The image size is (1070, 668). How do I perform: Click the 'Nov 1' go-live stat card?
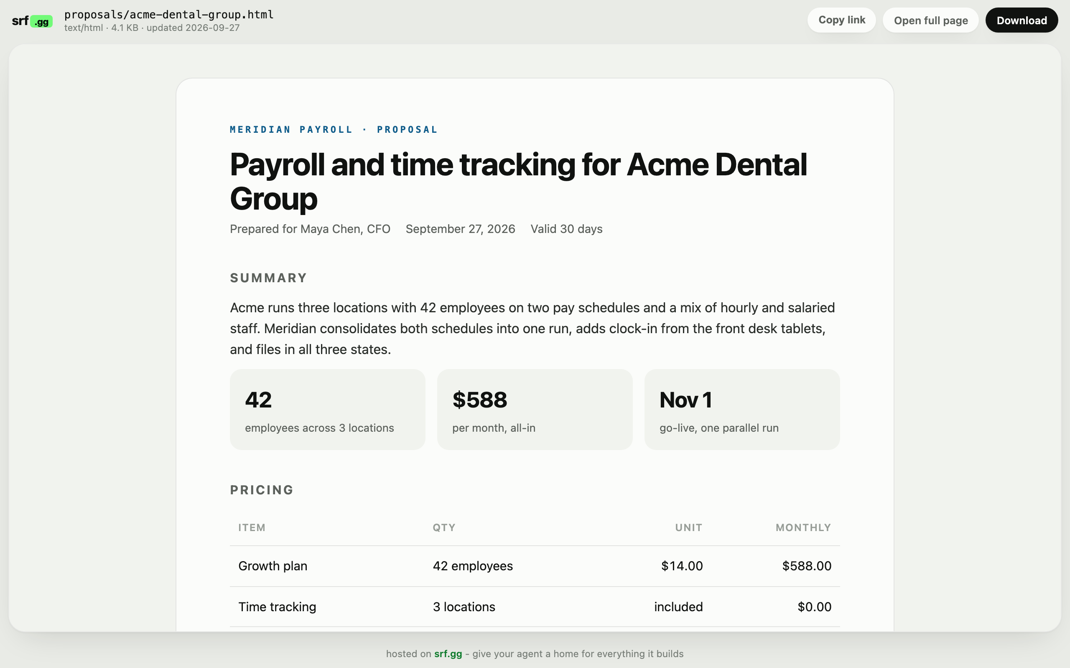coord(742,410)
